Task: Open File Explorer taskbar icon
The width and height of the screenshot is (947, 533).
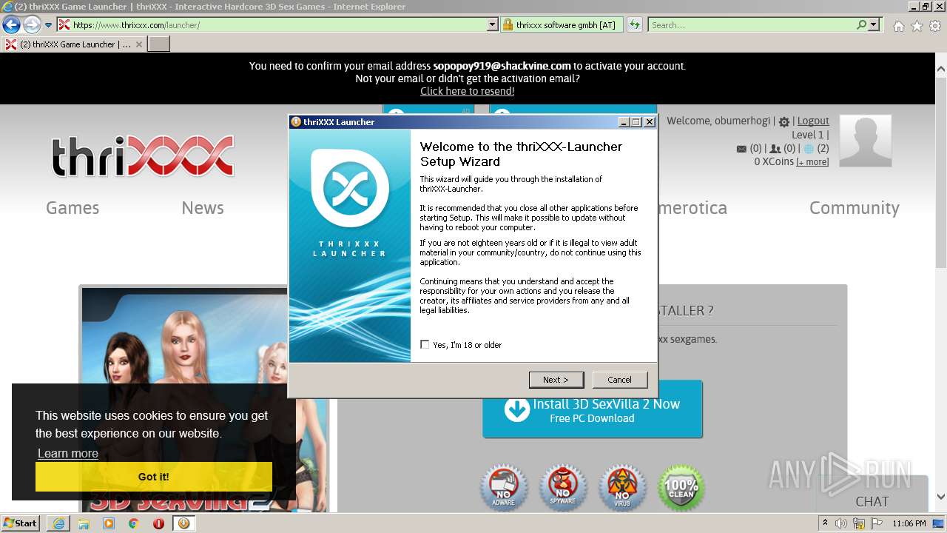Action: [84, 523]
